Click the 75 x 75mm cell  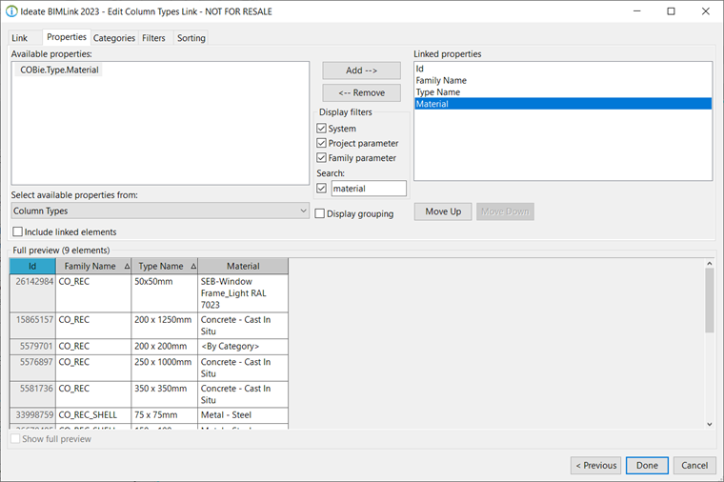pyautogui.click(x=165, y=415)
